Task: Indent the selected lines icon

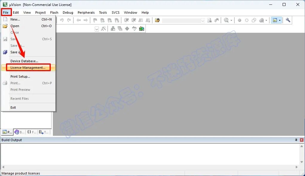Action: 126,20
